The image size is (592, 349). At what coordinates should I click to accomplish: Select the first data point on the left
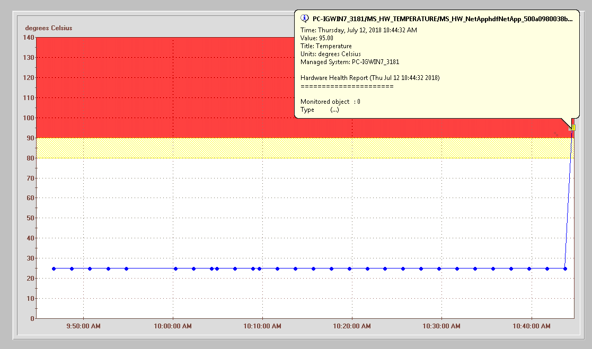(x=54, y=269)
